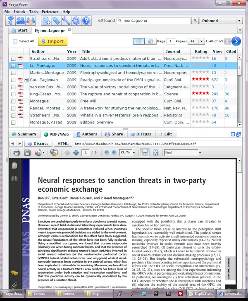The image size is (248, 301).
Task: Click the search magnifier button
Action: pyautogui.click(x=195, y=21)
